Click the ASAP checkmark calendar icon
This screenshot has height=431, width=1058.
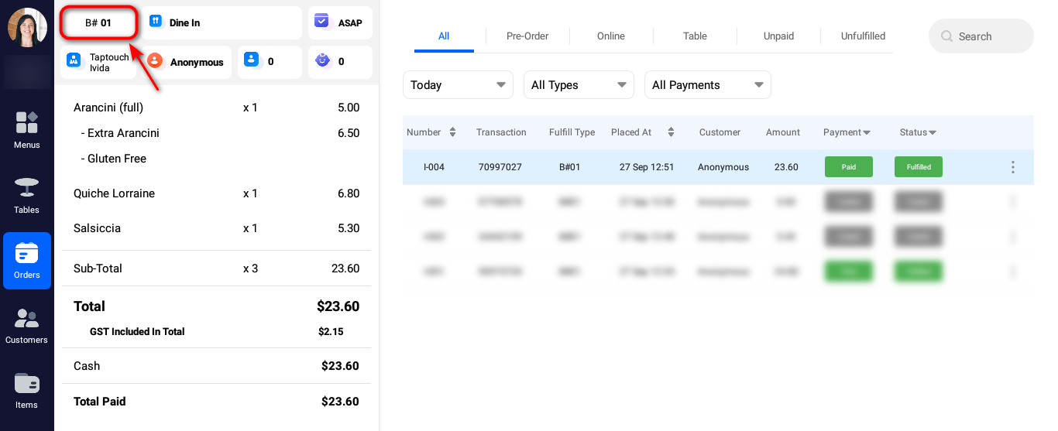pos(321,22)
